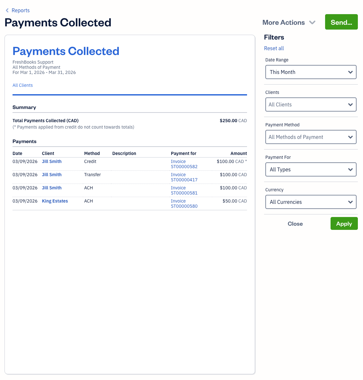This screenshot has width=363, height=380.
Task: Open the All Currencies dropdown
Action: click(x=311, y=202)
